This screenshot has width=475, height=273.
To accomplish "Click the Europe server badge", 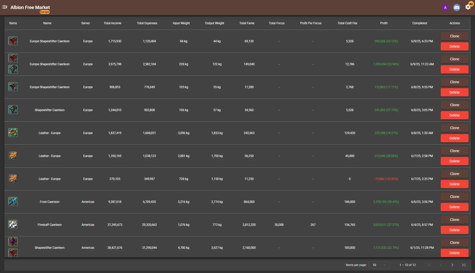I will (45, 12).
